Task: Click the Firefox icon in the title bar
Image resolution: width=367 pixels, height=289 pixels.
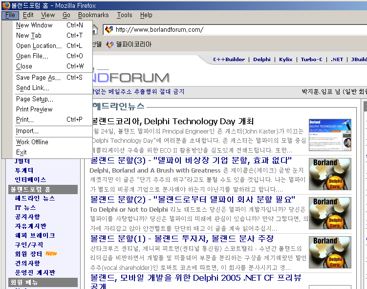Action: click(6, 5)
